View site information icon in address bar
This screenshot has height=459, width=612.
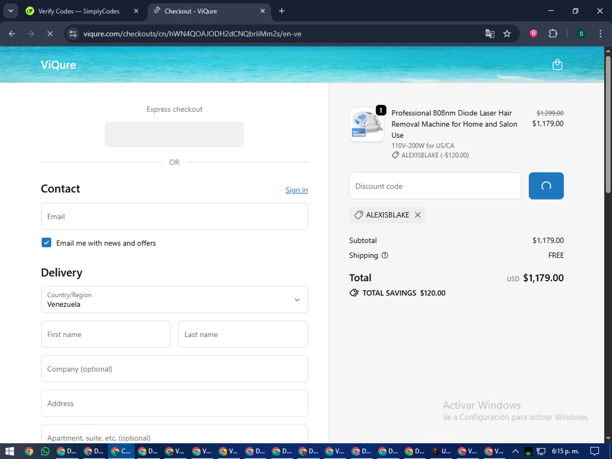tap(73, 34)
